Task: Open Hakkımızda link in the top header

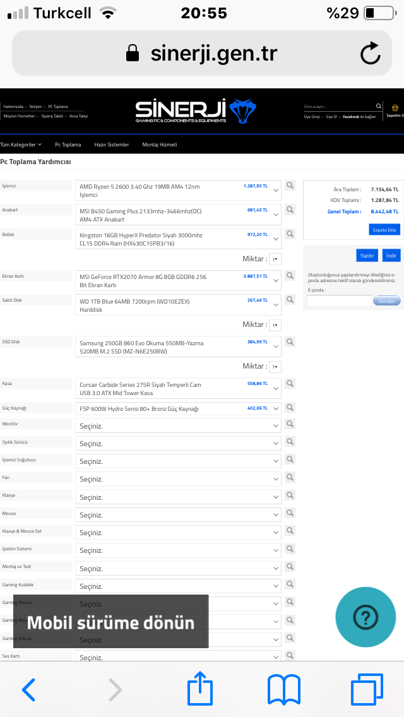Action: (13, 107)
